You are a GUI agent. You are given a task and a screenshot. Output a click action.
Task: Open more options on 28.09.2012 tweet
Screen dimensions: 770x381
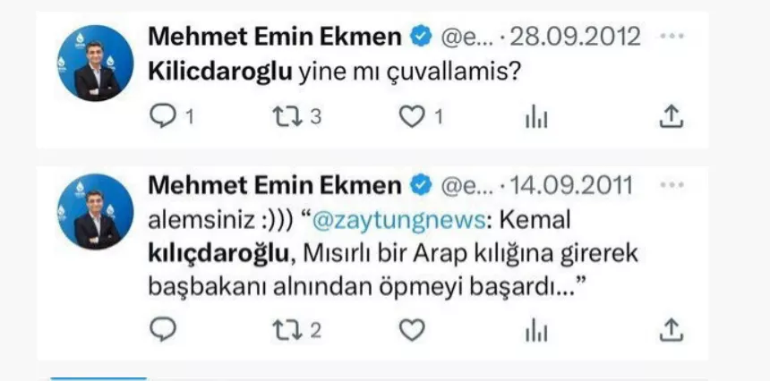(x=672, y=37)
